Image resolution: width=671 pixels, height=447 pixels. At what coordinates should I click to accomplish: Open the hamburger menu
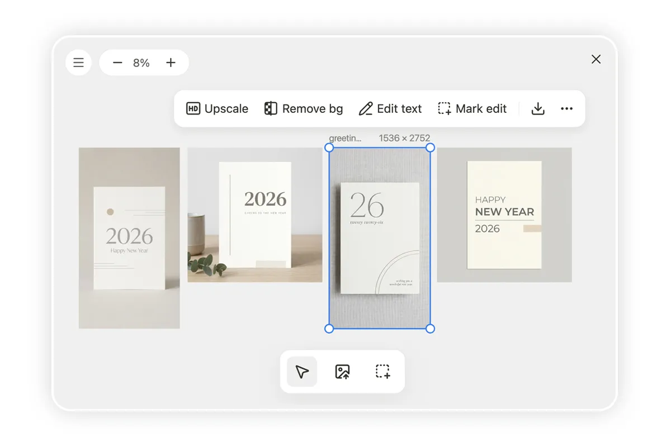point(78,63)
